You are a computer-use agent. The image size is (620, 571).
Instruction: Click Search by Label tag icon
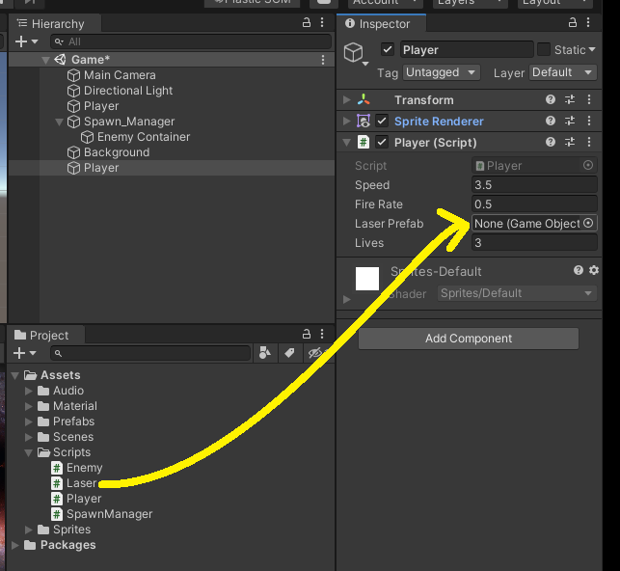pyautogui.click(x=289, y=353)
